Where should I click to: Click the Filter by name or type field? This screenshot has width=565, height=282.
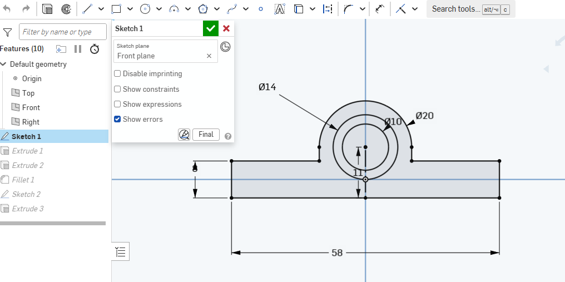point(63,32)
